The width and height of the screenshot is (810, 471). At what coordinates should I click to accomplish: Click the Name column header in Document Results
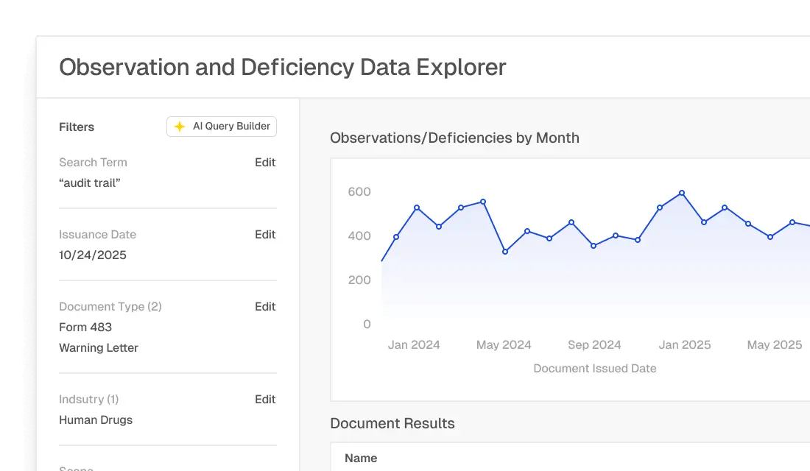pos(360,458)
